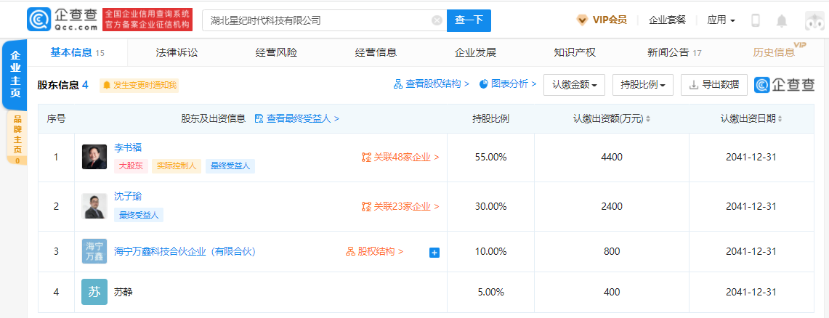Open 李书福 profile photo
The height and width of the screenshot is (318, 829).
(x=94, y=157)
